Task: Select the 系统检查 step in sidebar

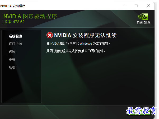Action: [x=15, y=36]
